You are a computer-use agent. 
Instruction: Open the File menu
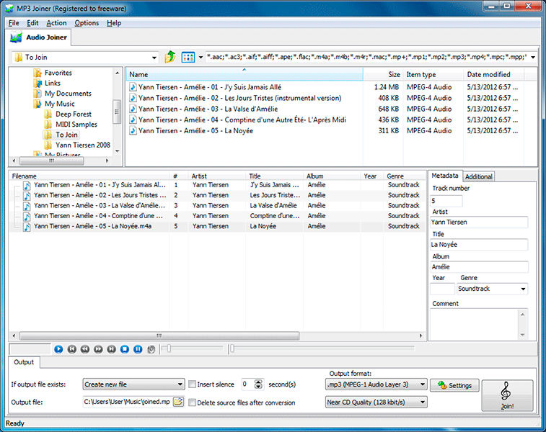click(x=14, y=23)
